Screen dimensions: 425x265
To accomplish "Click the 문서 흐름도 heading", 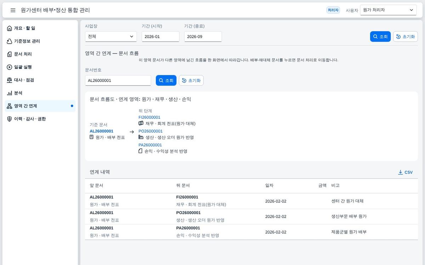I will click(141, 99).
